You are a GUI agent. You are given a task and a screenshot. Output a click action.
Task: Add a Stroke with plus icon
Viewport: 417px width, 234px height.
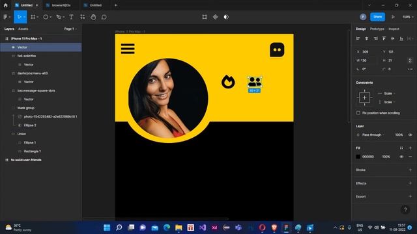410,170
